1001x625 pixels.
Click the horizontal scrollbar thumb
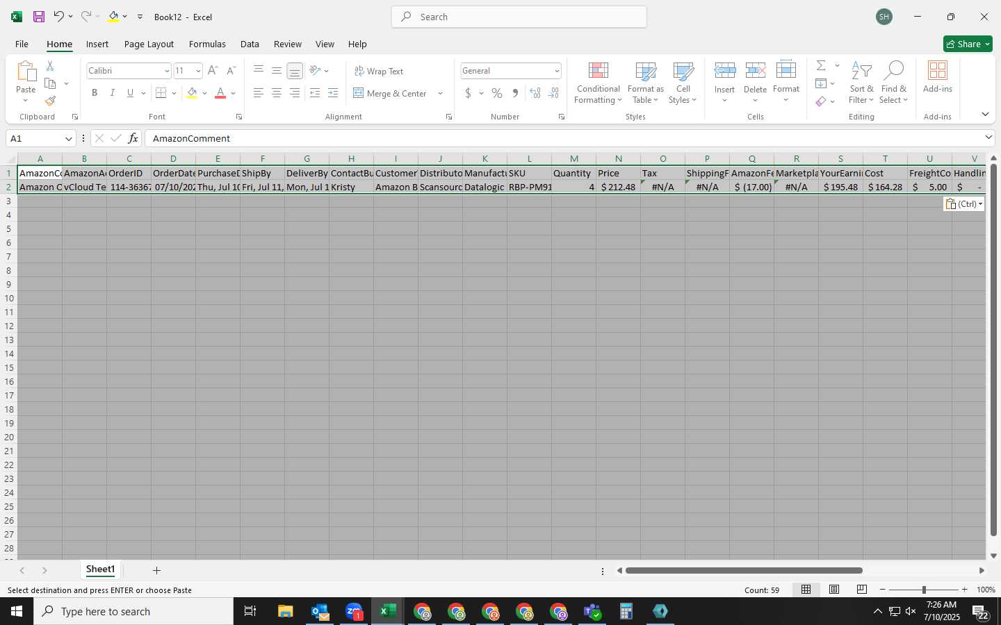pyautogui.click(x=744, y=570)
